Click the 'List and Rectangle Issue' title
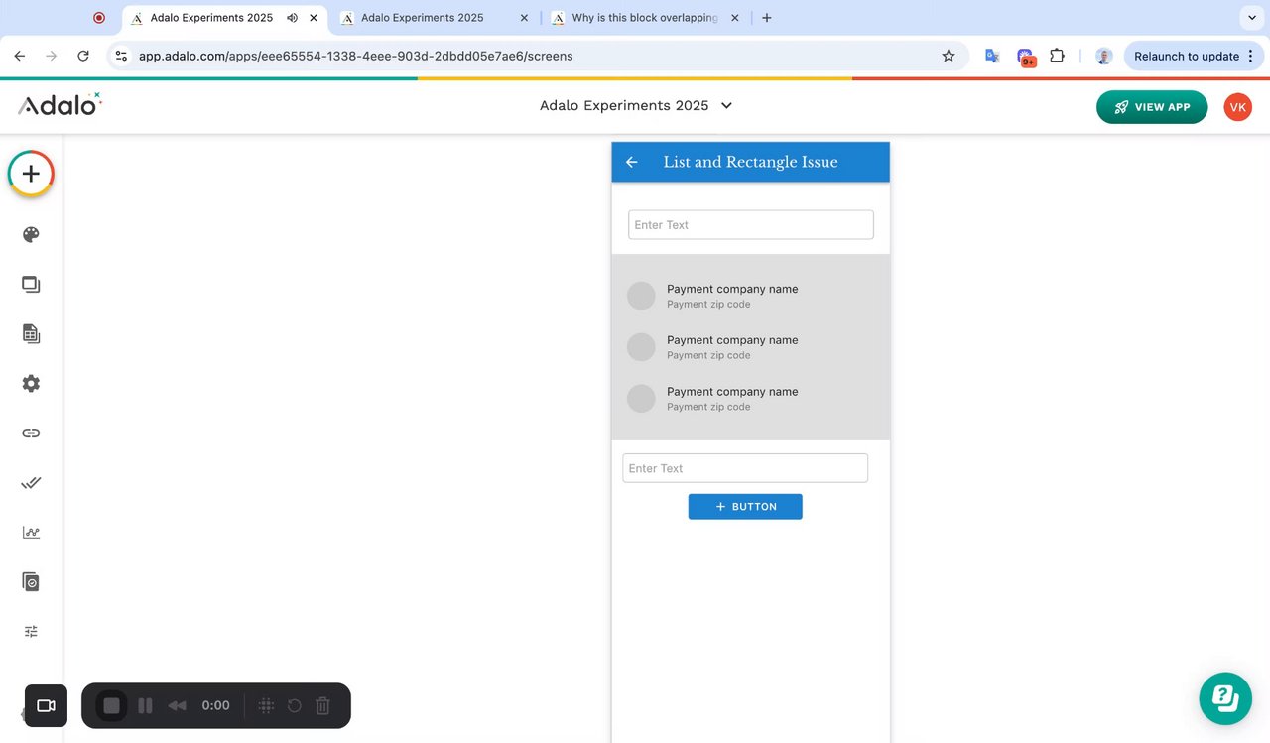 tap(750, 162)
